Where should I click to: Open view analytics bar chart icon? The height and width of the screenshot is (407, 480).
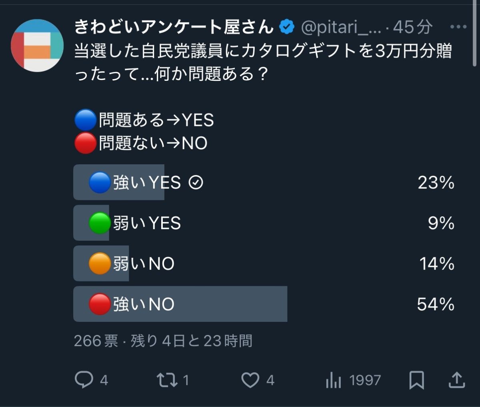tap(334, 380)
